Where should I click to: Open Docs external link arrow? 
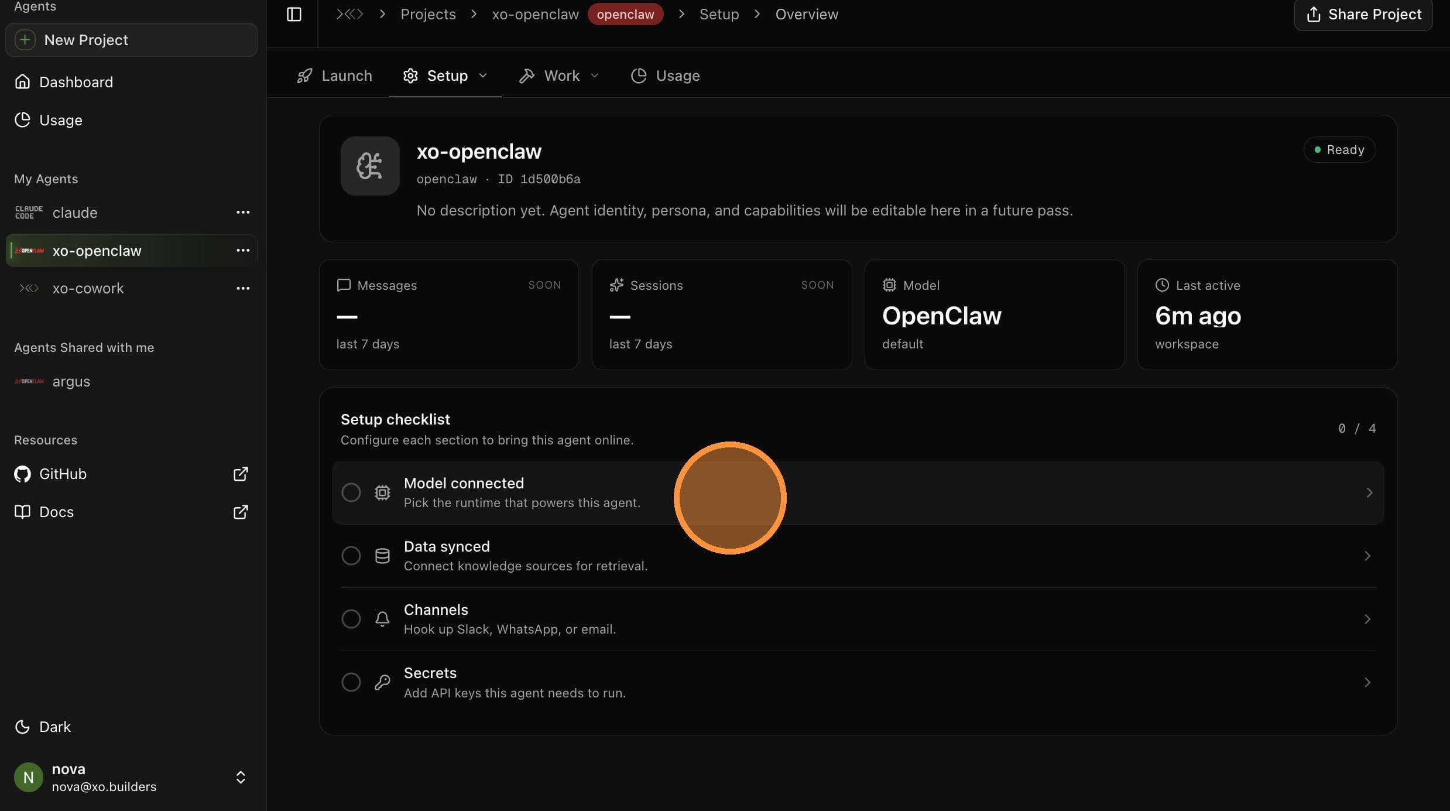coord(241,512)
